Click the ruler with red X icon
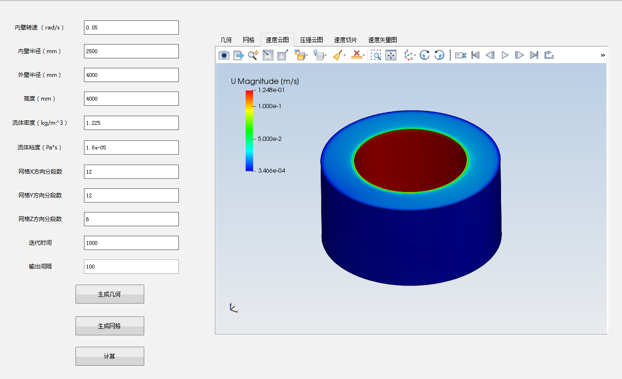The image size is (622, 379). coord(356,55)
